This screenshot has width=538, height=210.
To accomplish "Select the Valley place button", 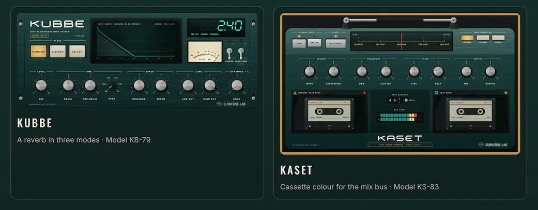I will 77,52.
